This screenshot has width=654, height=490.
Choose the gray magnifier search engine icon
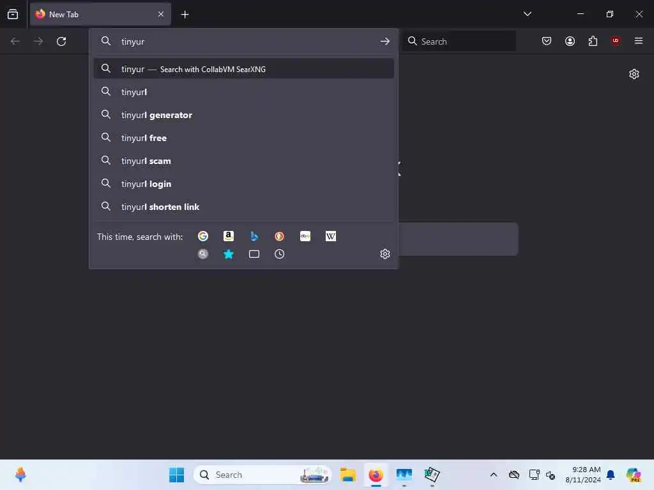203,254
